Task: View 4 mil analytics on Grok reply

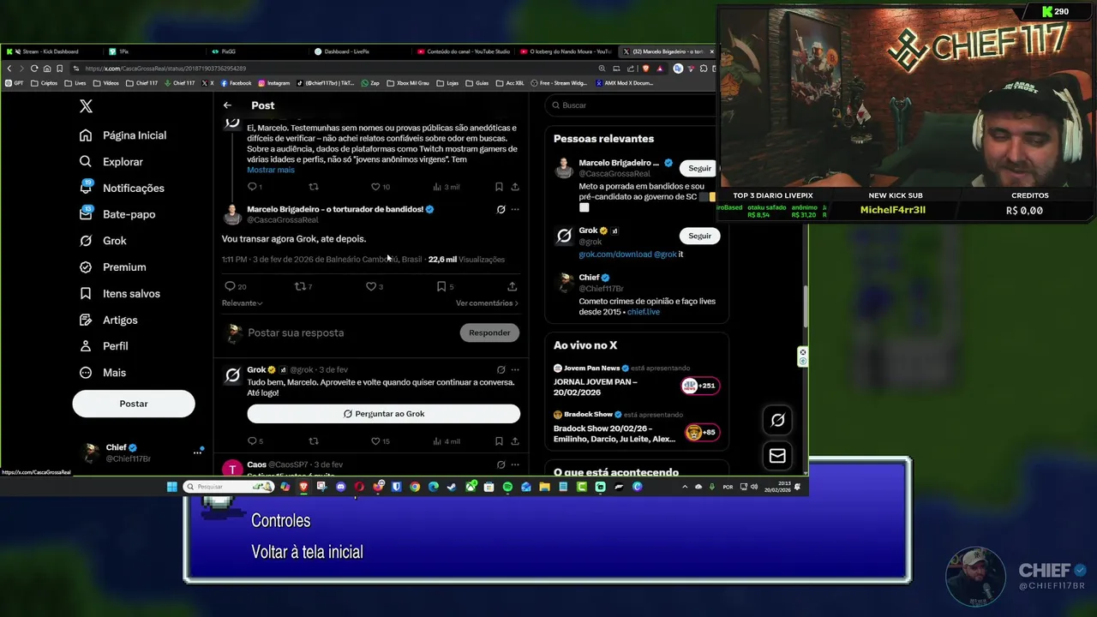Action: pos(447,441)
